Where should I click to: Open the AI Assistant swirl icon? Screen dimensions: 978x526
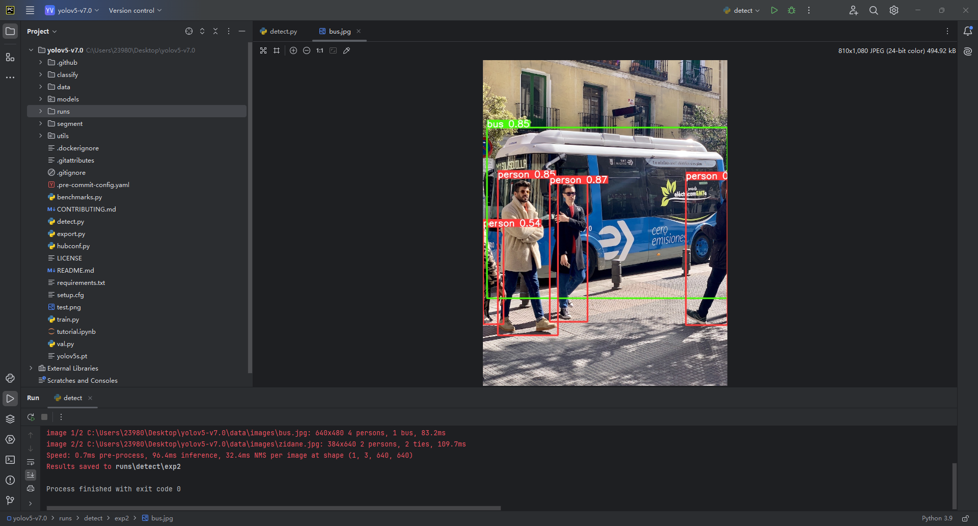point(968,51)
